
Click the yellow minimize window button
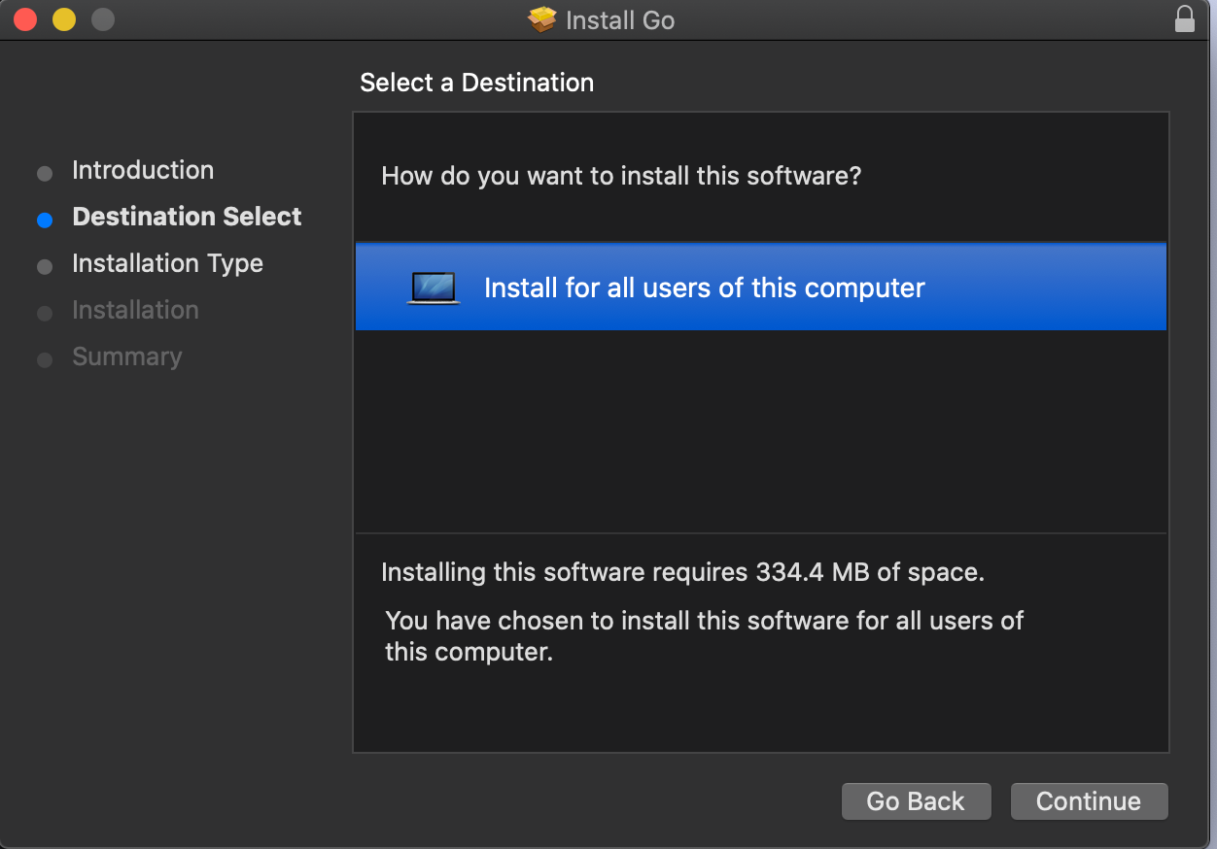(64, 19)
